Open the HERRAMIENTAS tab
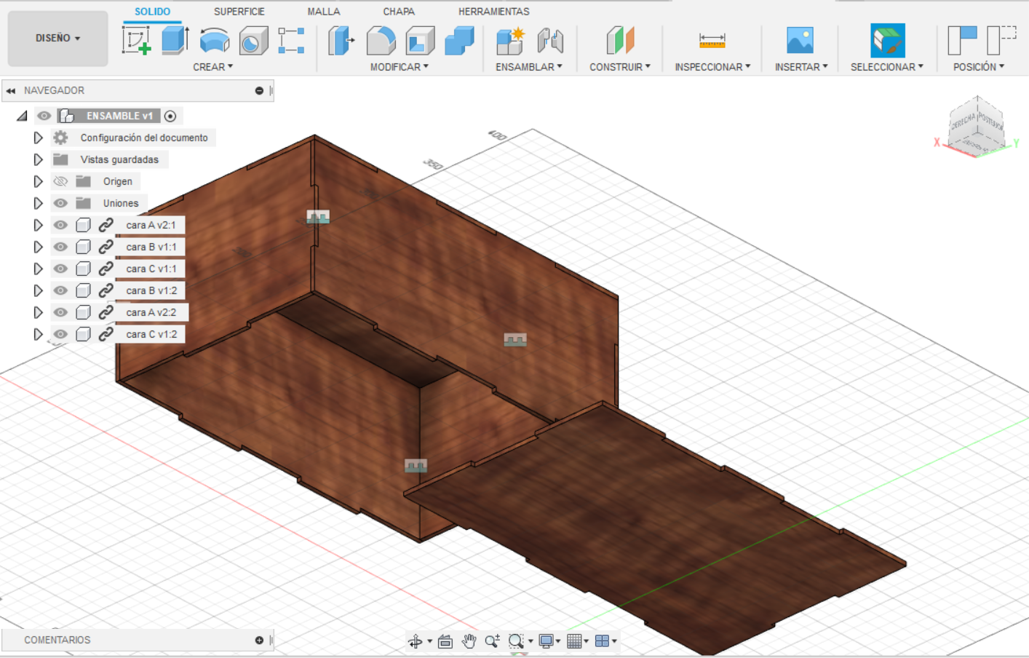 pyautogui.click(x=493, y=12)
